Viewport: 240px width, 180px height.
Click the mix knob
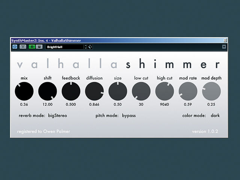[x=24, y=91]
